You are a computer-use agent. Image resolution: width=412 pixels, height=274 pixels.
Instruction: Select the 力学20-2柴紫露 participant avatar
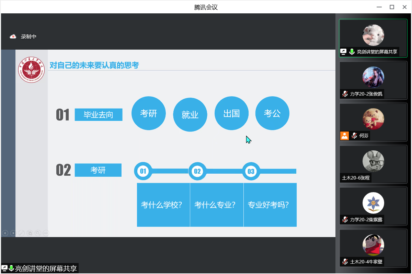click(x=373, y=203)
